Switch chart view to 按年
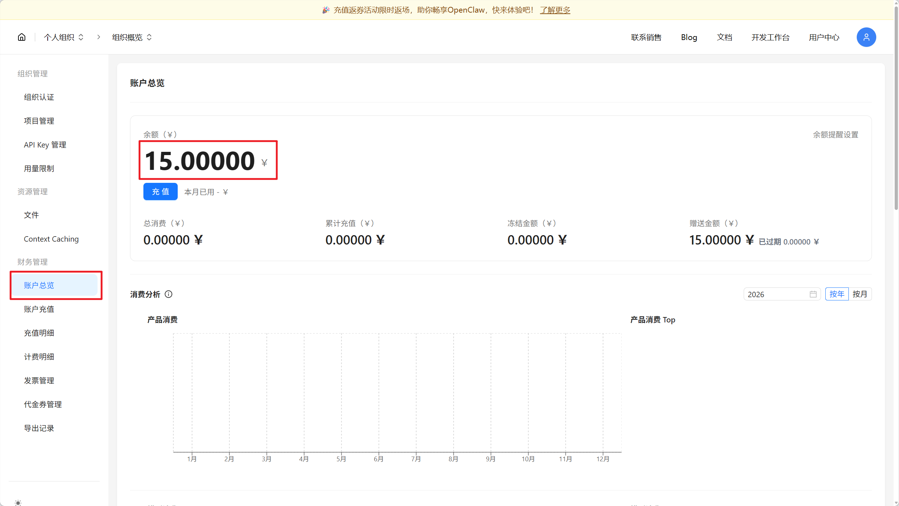Screen dimensions: 899x506 click(x=837, y=294)
